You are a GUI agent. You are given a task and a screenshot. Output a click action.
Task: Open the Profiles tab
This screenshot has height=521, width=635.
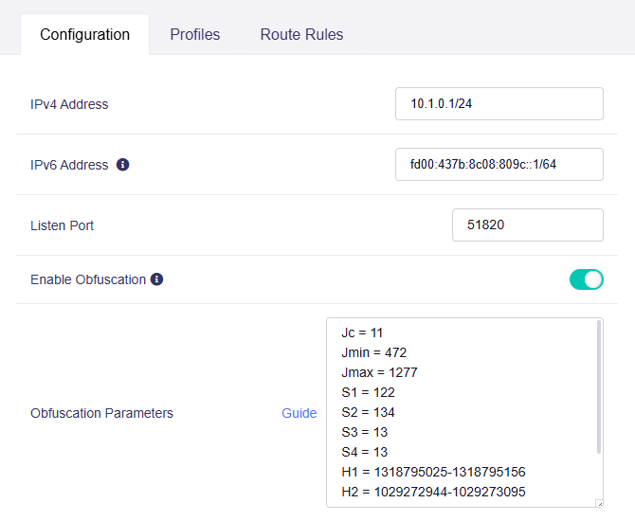click(195, 34)
